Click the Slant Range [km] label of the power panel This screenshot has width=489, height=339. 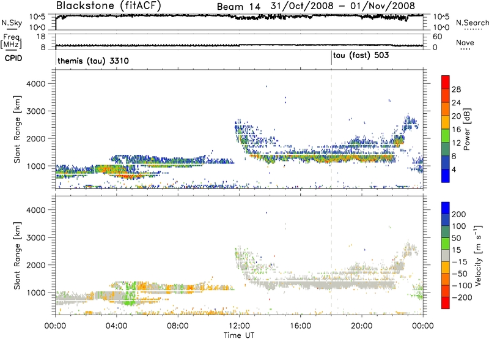tap(17, 129)
